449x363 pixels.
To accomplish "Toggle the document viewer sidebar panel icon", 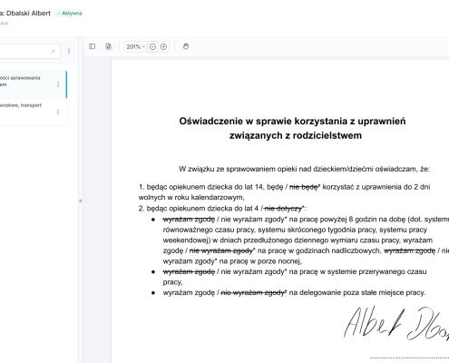I will point(93,46).
